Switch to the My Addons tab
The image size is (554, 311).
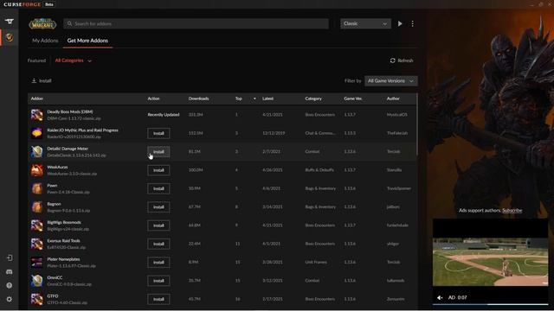tap(45, 41)
